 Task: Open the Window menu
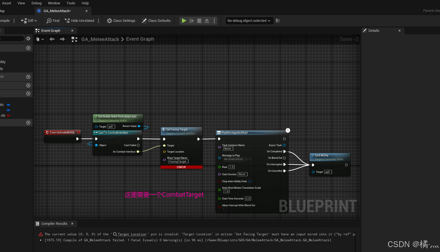pos(54,3)
